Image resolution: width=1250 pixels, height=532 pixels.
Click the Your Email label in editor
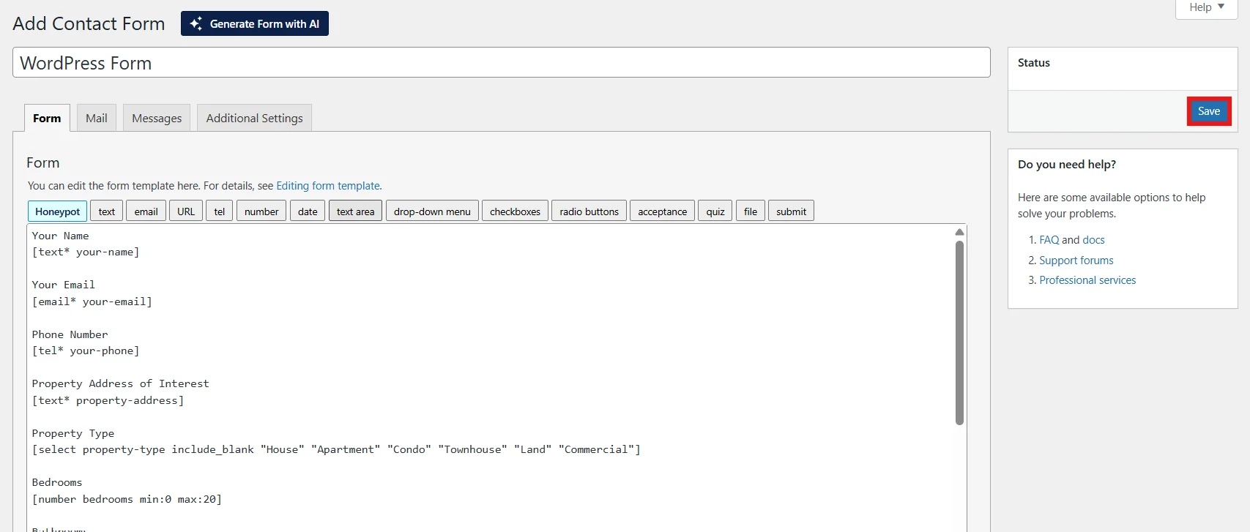(64, 285)
